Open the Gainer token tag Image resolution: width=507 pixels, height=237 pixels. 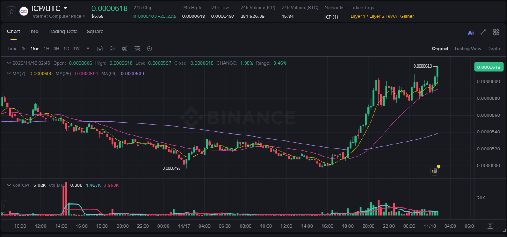pyautogui.click(x=407, y=17)
